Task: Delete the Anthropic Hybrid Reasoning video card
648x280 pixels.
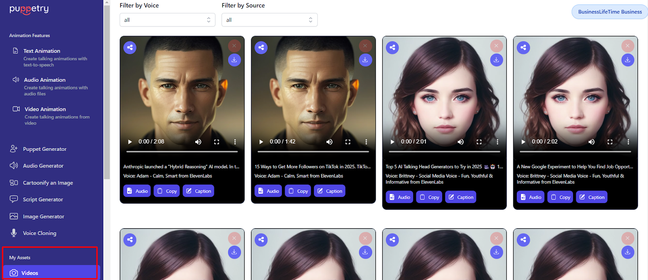Action: click(x=234, y=46)
